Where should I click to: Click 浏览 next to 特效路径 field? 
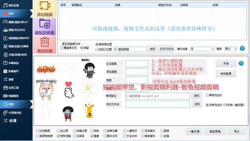coord(196,96)
